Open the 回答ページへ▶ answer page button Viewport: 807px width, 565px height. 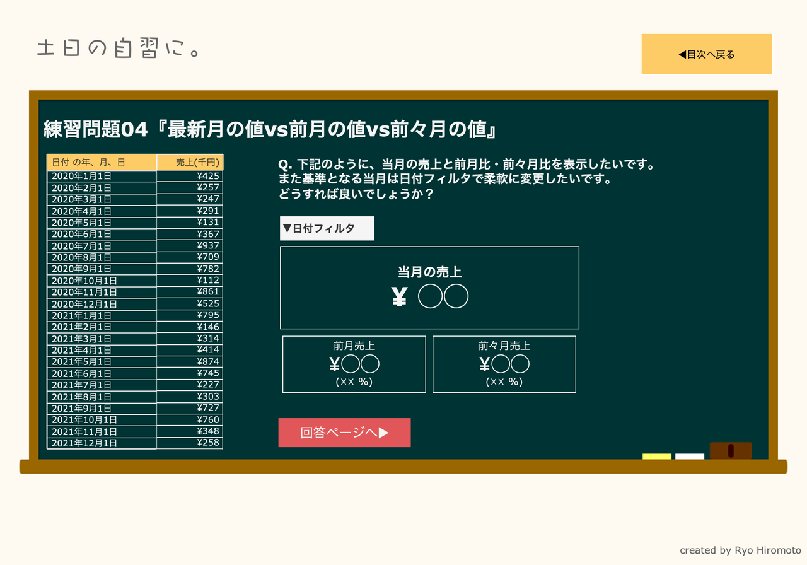point(344,433)
